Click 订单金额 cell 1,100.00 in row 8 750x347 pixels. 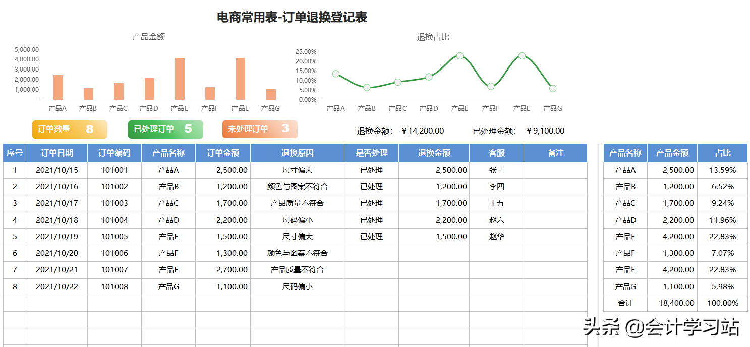click(223, 287)
